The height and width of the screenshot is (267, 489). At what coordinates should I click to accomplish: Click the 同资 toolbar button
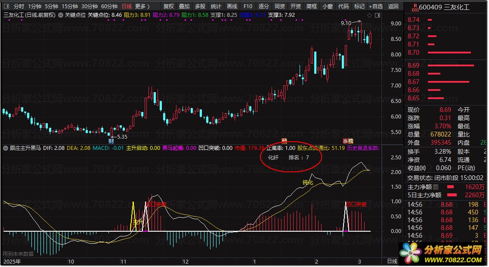pyautogui.click(x=280, y=6)
